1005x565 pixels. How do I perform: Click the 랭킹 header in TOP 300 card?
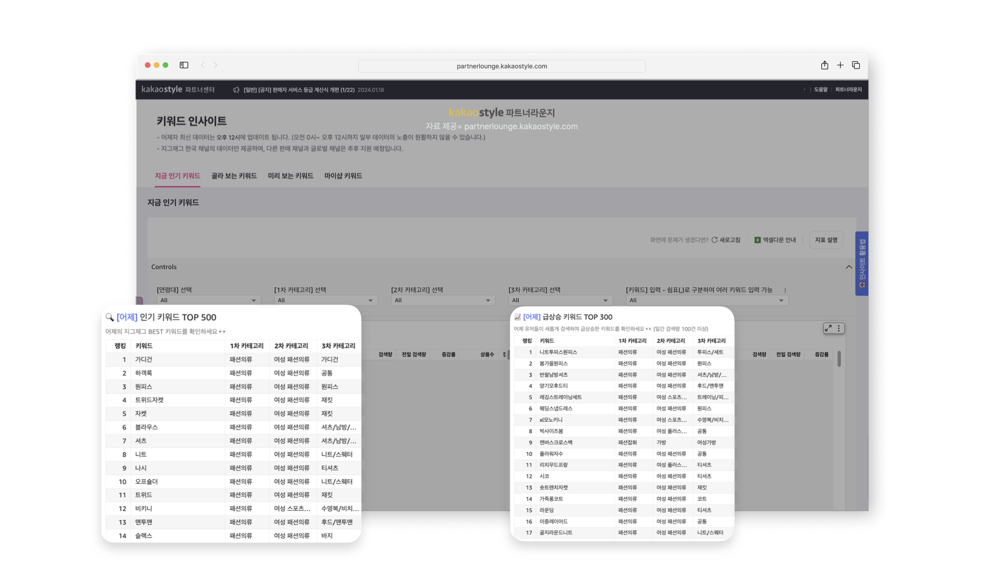click(x=527, y=341)
